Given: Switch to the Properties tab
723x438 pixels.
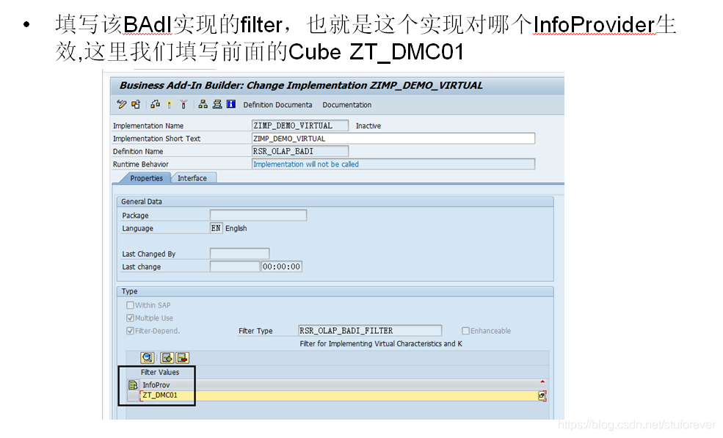Looking at the screenshot, I should click(x=146, y=178).
